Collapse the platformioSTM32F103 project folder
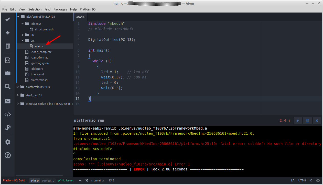 (x=18, y=17)
